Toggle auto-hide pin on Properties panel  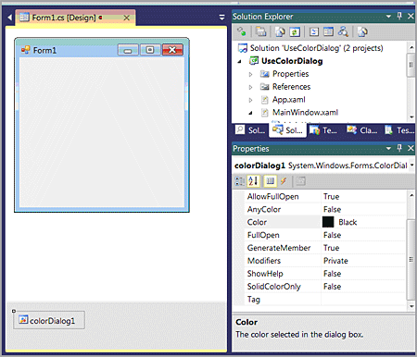(399, 148)
